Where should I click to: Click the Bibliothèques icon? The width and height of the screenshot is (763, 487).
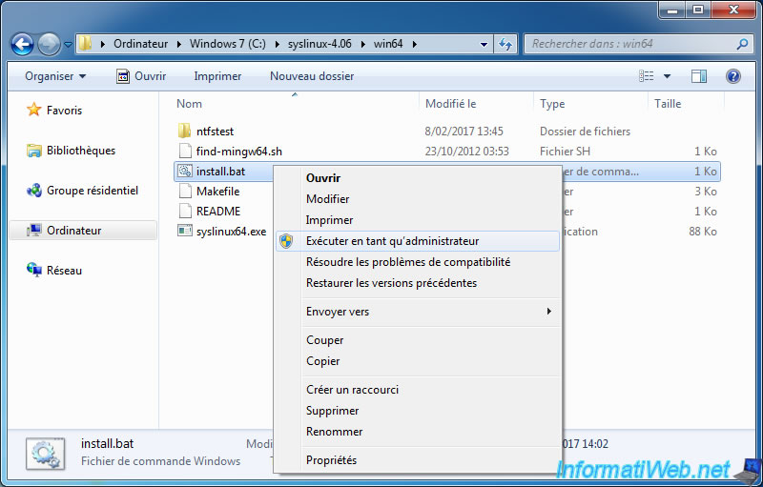click(x=34, y=151)
